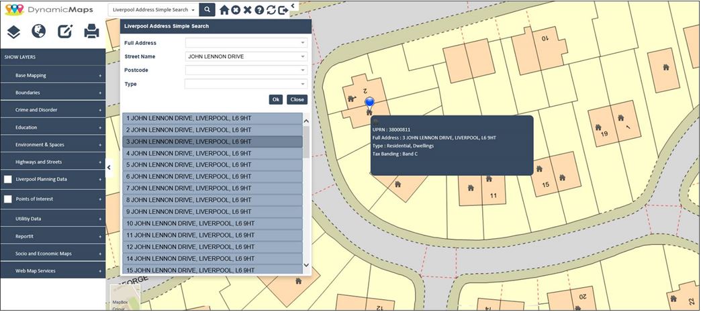Select 8 JOHN LENNON DRIVE result
This screenshot has height=312, width=701.
[x=212, y=200]
